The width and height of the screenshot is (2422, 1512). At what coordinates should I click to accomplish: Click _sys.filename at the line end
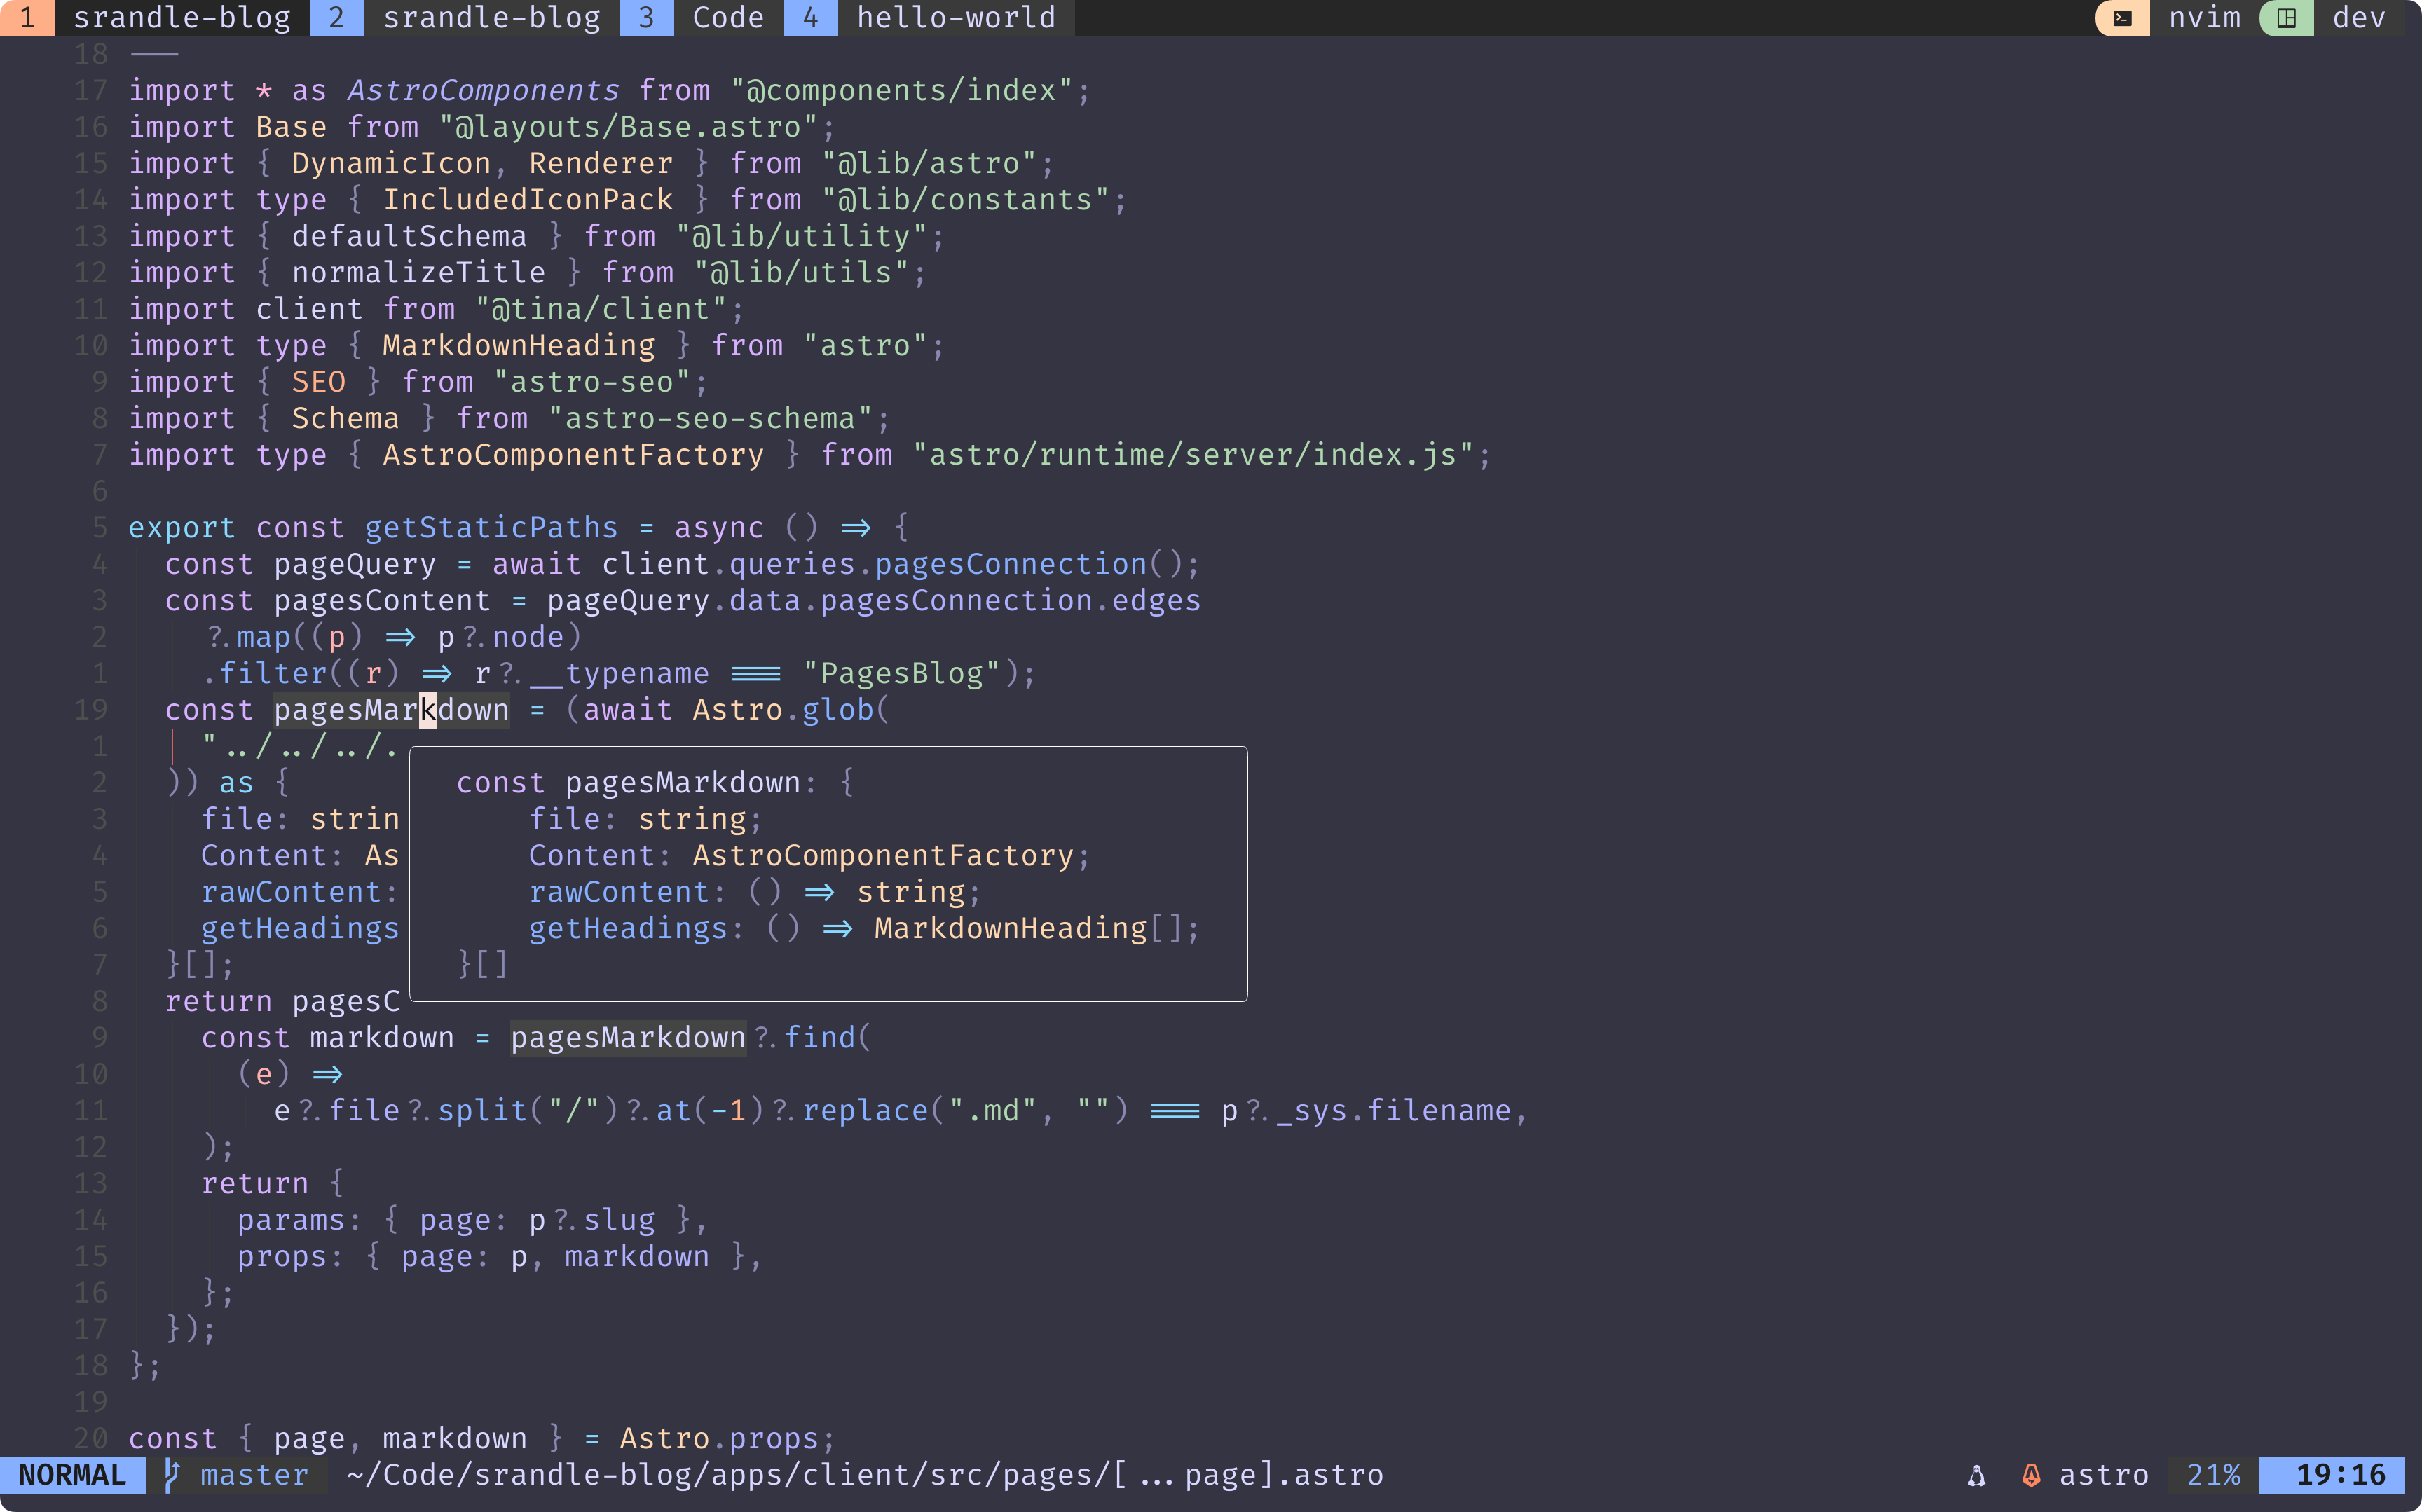[1393, 1110]
